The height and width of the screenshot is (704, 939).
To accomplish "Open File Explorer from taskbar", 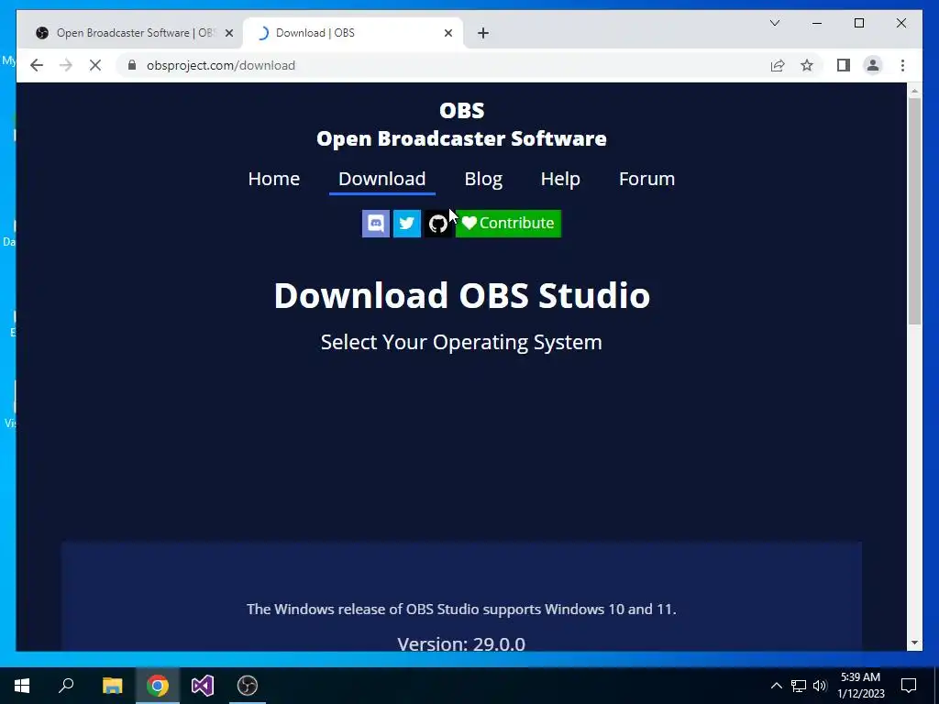I will tap(112, 686).
